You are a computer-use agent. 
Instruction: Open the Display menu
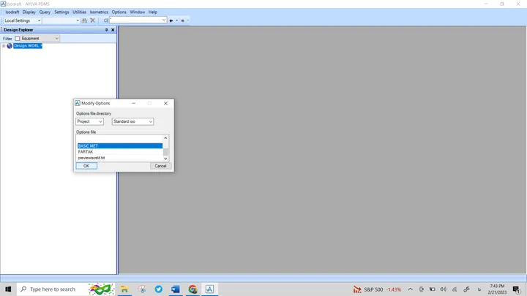pos(29,12)
